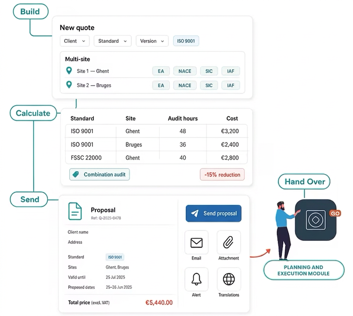Click the Build step label
353x316 pixels.
tap(30, 11)
